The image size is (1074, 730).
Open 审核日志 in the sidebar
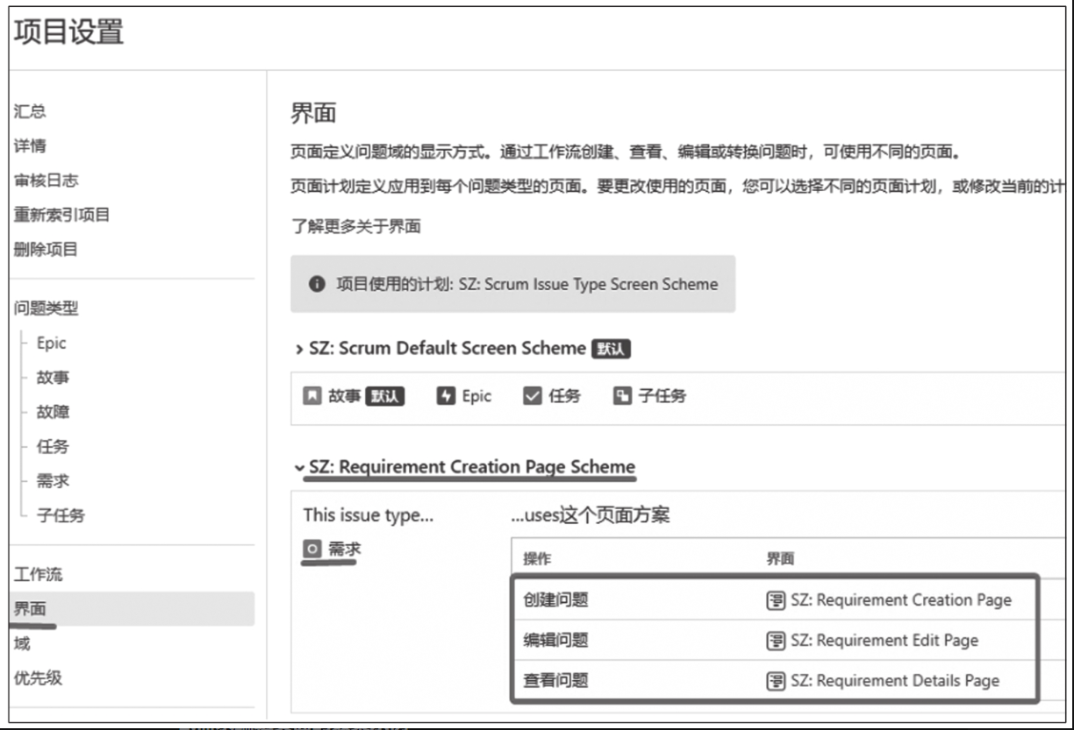tap(46, 180)
